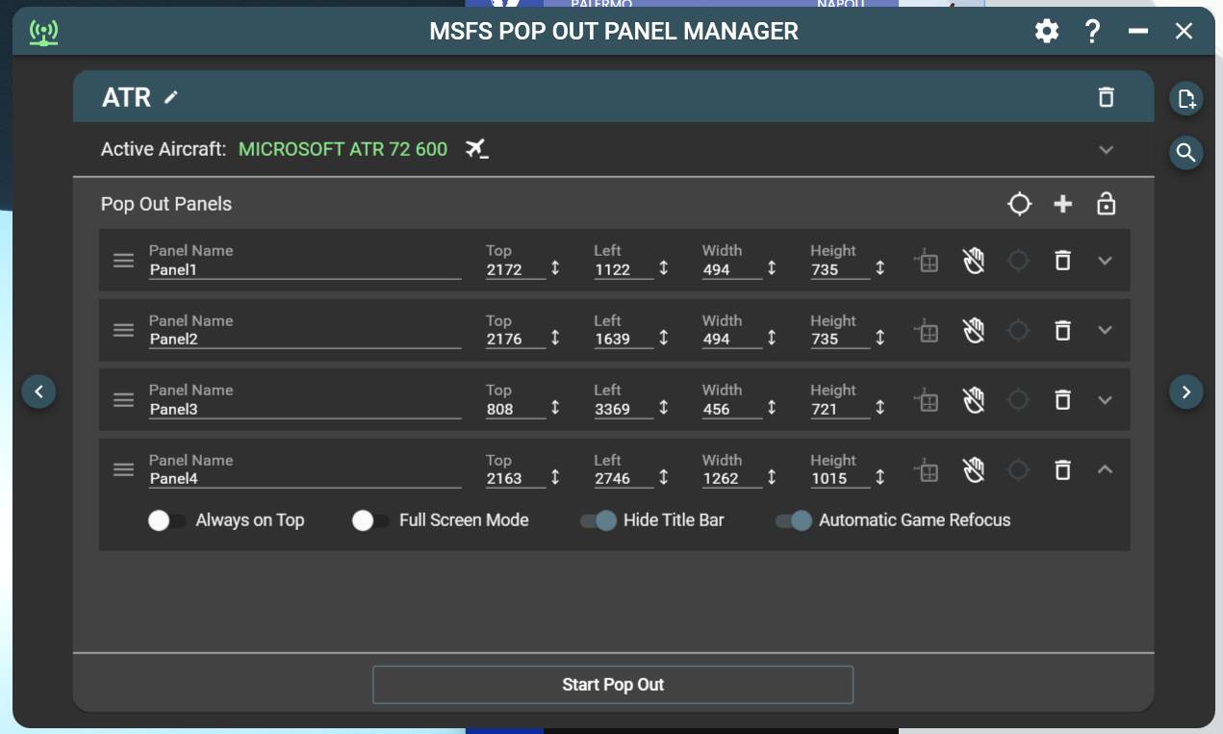The width and height of the screenshot is (1223, 734).
Task: Adjust Panel4 Height value stepper arrows
Action: pos(879,477)
